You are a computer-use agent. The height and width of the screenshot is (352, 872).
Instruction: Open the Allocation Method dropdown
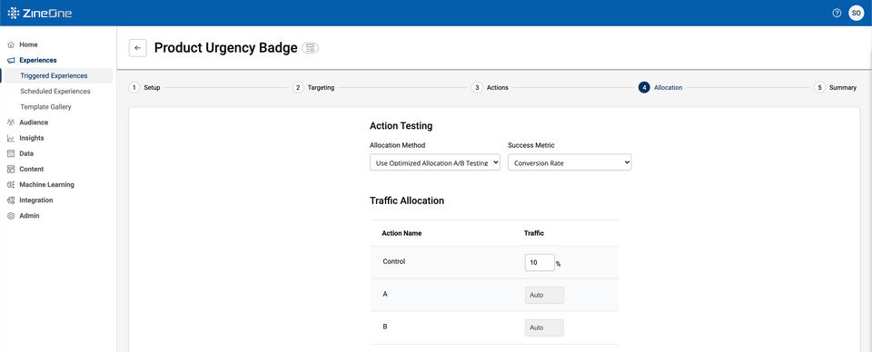click(435, 162)
